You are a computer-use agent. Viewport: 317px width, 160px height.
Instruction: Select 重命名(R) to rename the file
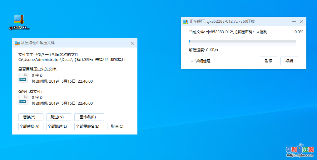(x=87, y=117)
